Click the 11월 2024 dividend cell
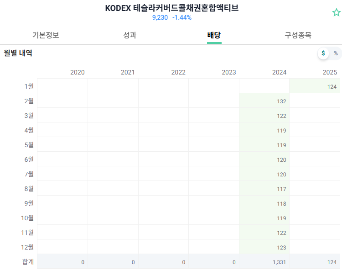Viewport: 342px width, 271px height. [264, 232]
